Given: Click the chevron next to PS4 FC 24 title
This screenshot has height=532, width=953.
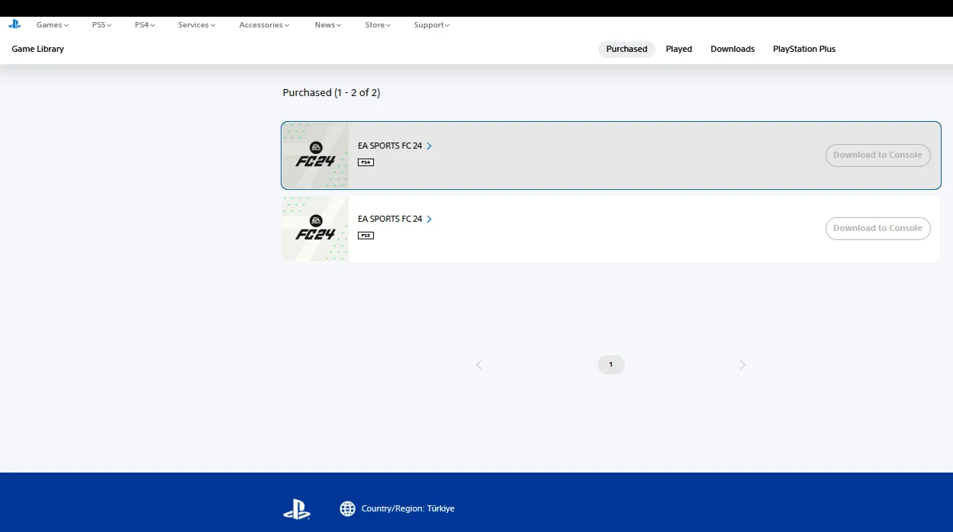Looking at the screenshot, I should tap(429, 146).
